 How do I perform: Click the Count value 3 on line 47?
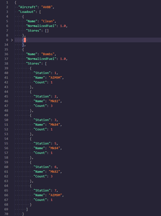click(x=52, y=106)
